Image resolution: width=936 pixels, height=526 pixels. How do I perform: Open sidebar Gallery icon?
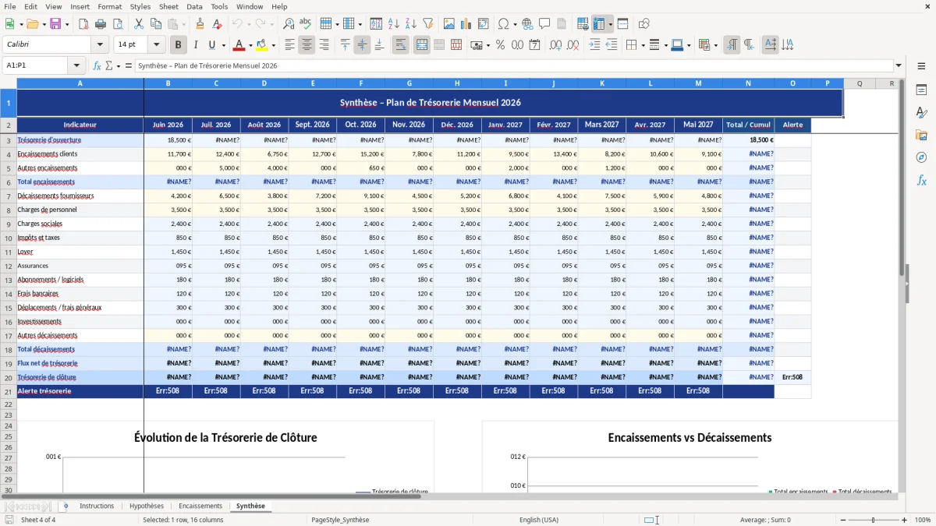click(921, 135)
